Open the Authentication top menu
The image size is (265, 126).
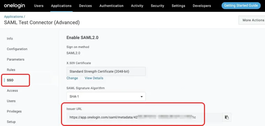coord(111,6)
